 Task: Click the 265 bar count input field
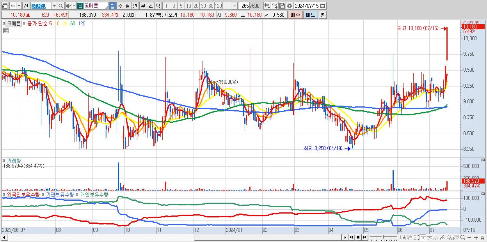pos(244,6)
